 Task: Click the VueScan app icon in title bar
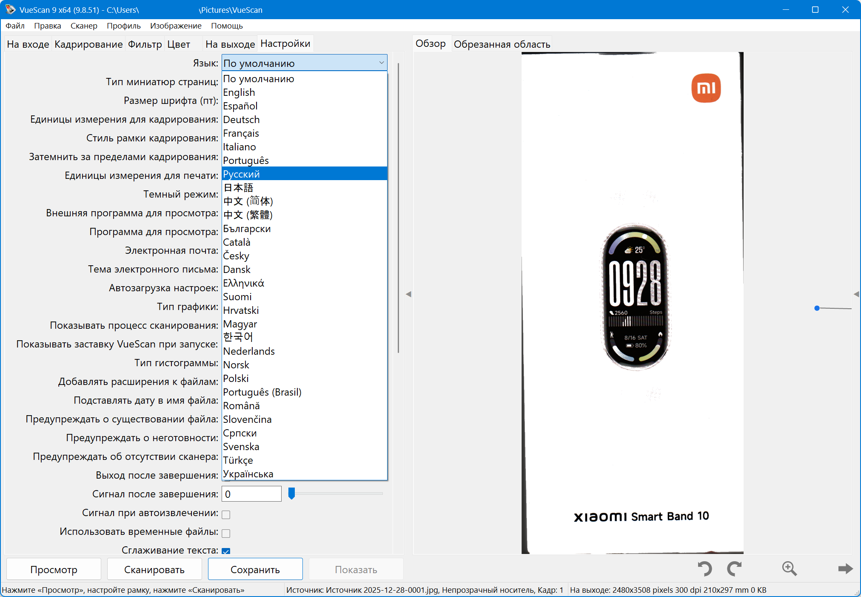pos(10,9)
